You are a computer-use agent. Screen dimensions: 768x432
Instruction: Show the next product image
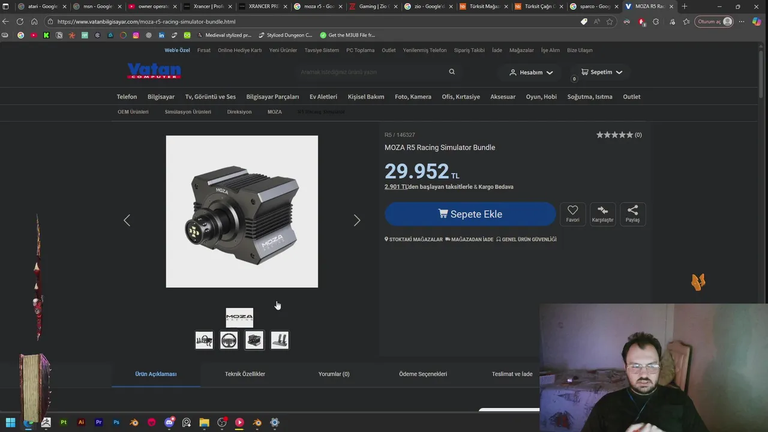pyautogui.click(x=357, y=221)
